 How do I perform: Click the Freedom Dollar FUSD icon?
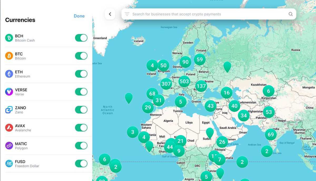[x=9, y=164]
